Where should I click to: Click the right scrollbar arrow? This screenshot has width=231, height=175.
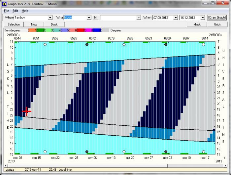[225, 166]
